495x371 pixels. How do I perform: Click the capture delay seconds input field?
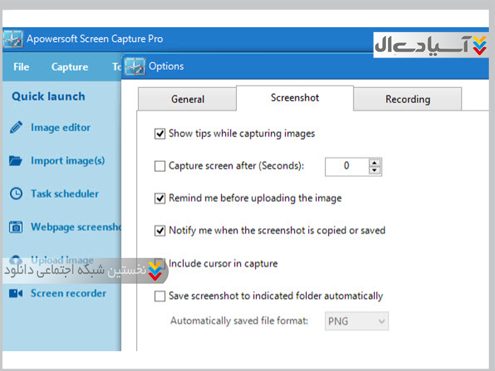click(346, 166)
